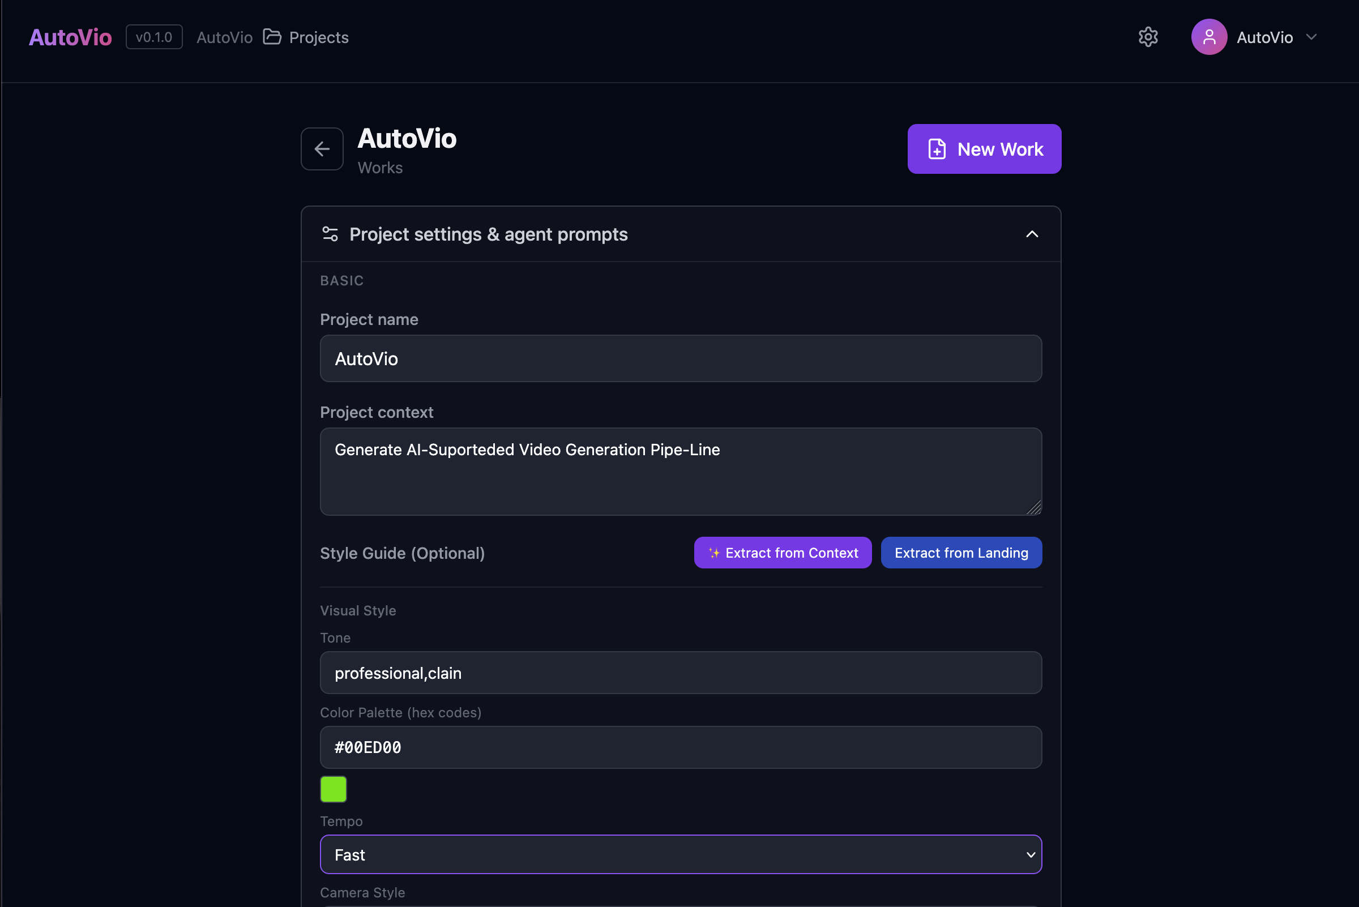
Task: Click the Projects folder icon
Action: (x=272, y=37)
